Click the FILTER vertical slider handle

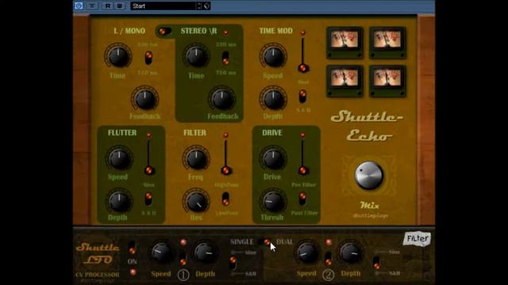point(225,170)
